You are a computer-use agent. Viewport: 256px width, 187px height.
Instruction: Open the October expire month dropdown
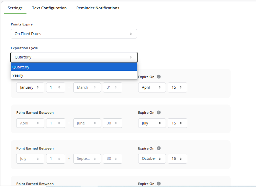click(x=152, y=158)
